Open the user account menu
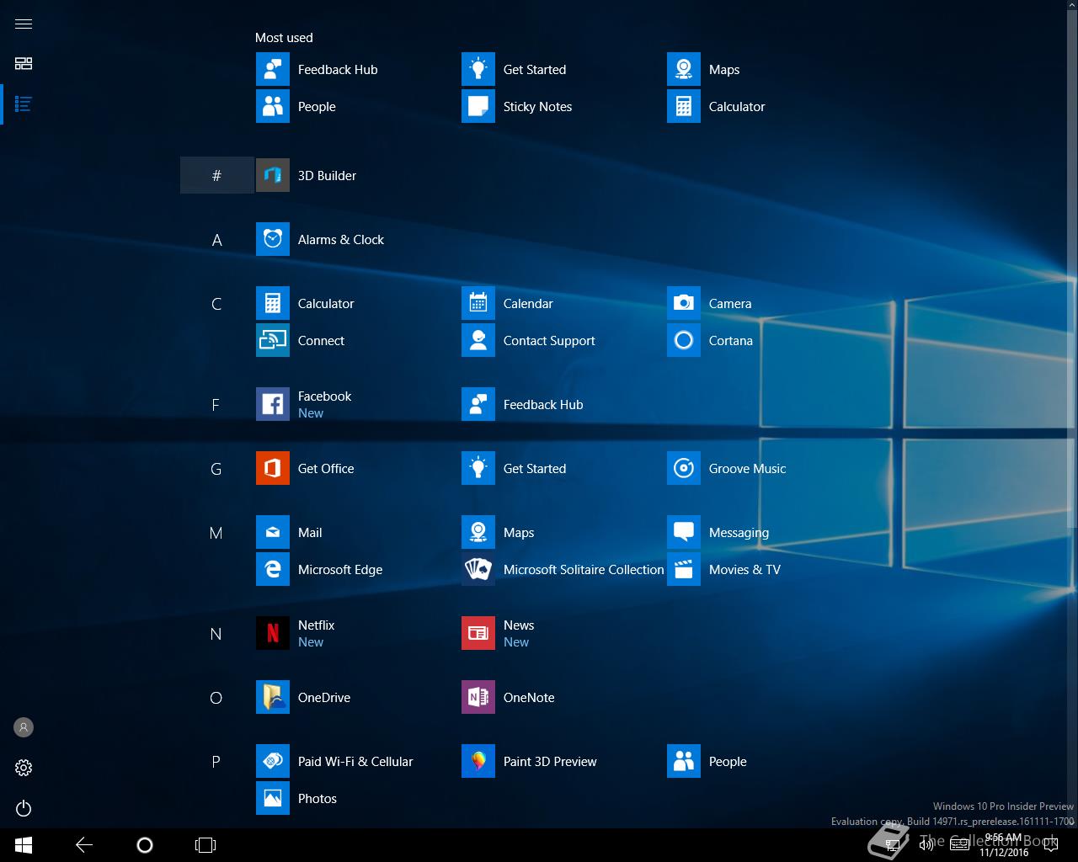Image resolution: width=1078 pixels, height=862 pixels. click(x=24, y=727)
